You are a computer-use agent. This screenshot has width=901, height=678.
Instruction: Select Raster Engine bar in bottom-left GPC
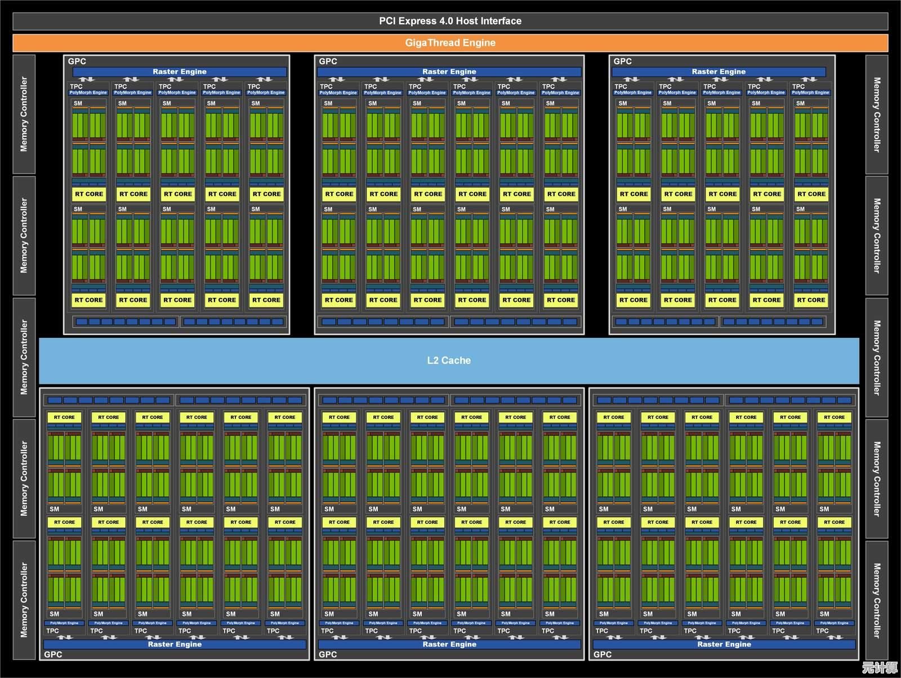[x=175, y=644]
